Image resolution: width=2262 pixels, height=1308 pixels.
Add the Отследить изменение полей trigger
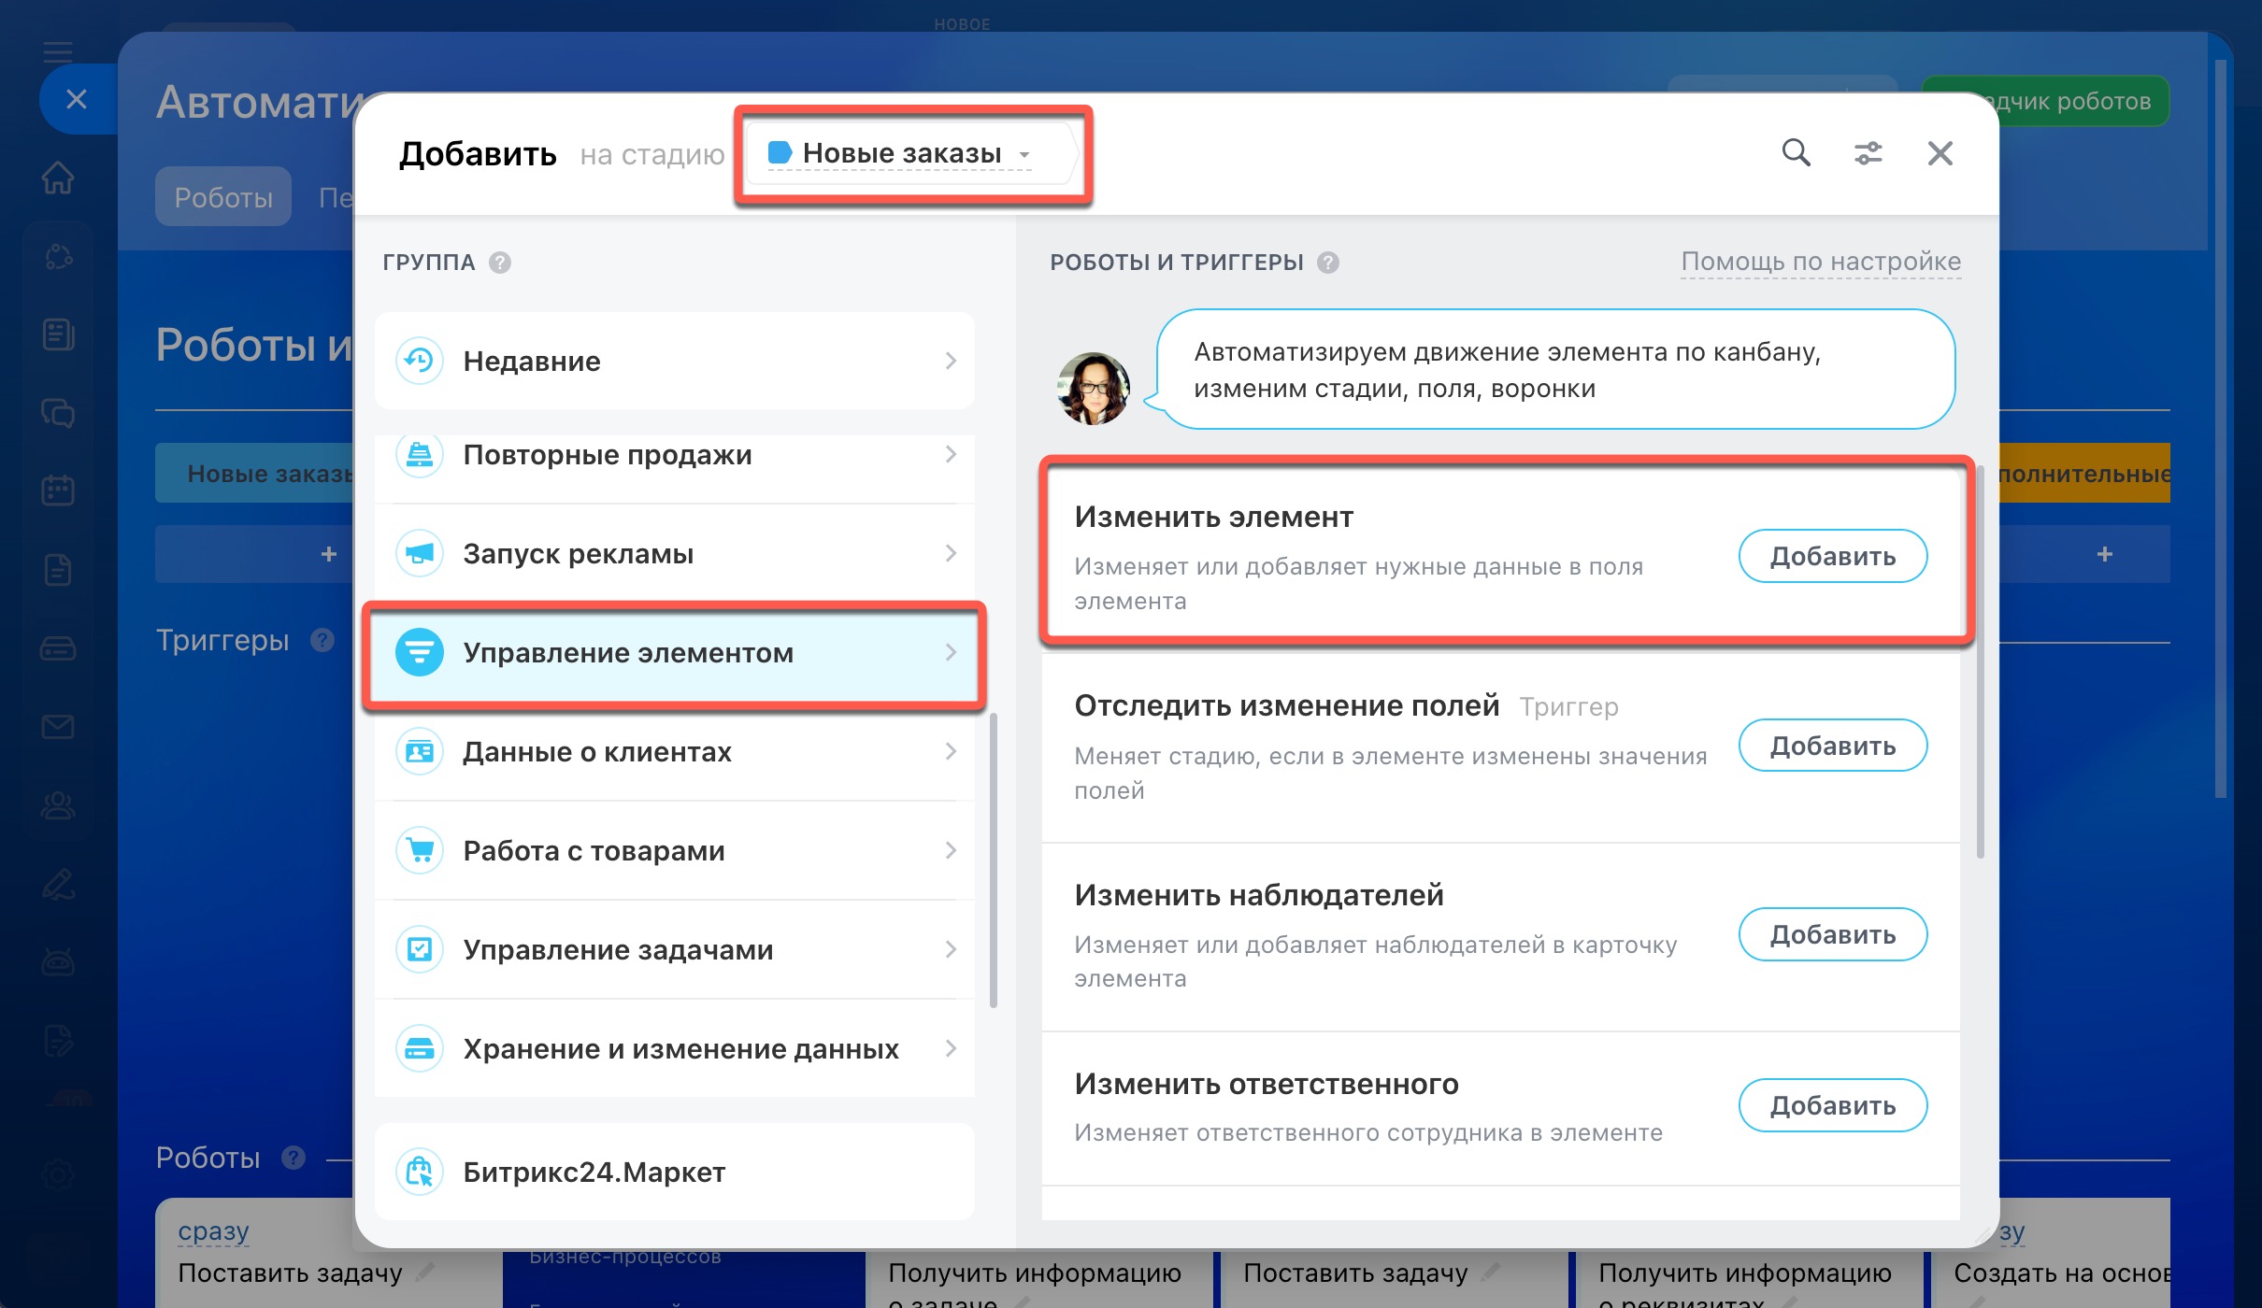click(x=1832, y=746)
